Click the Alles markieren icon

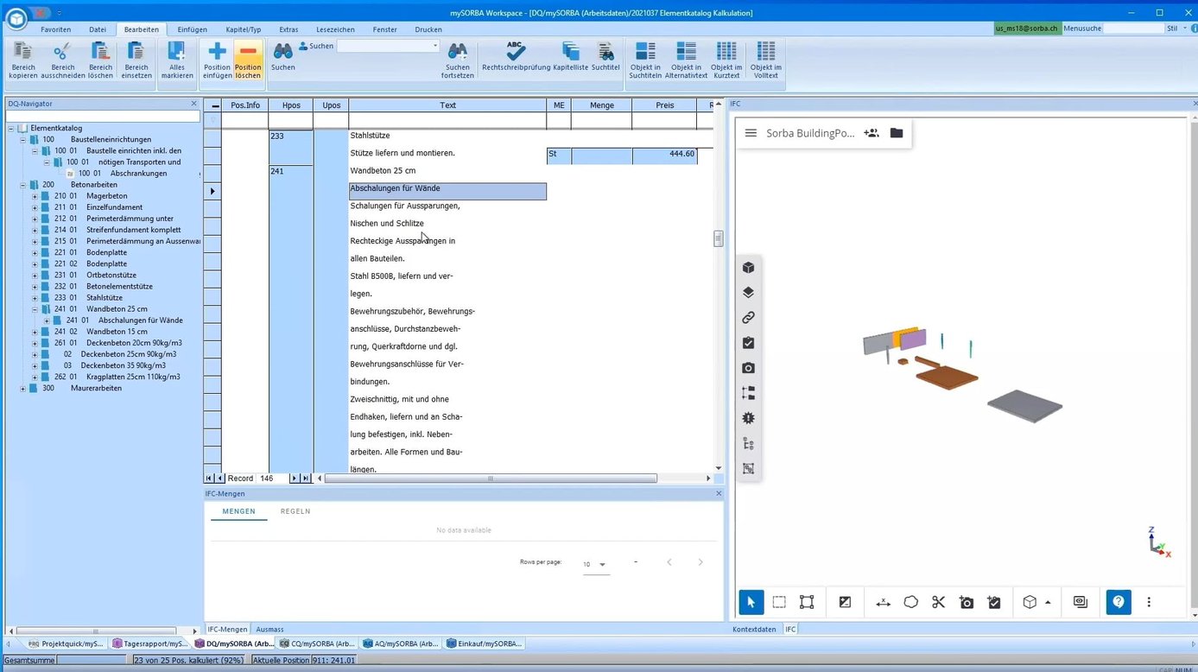coord(177,52)
